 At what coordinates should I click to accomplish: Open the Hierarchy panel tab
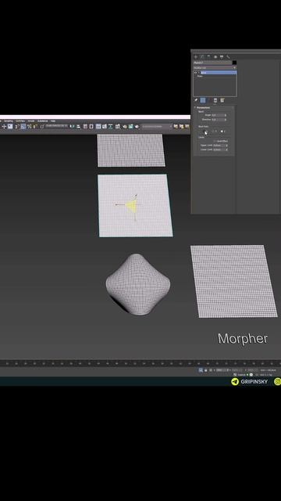(x=208, y=56)
